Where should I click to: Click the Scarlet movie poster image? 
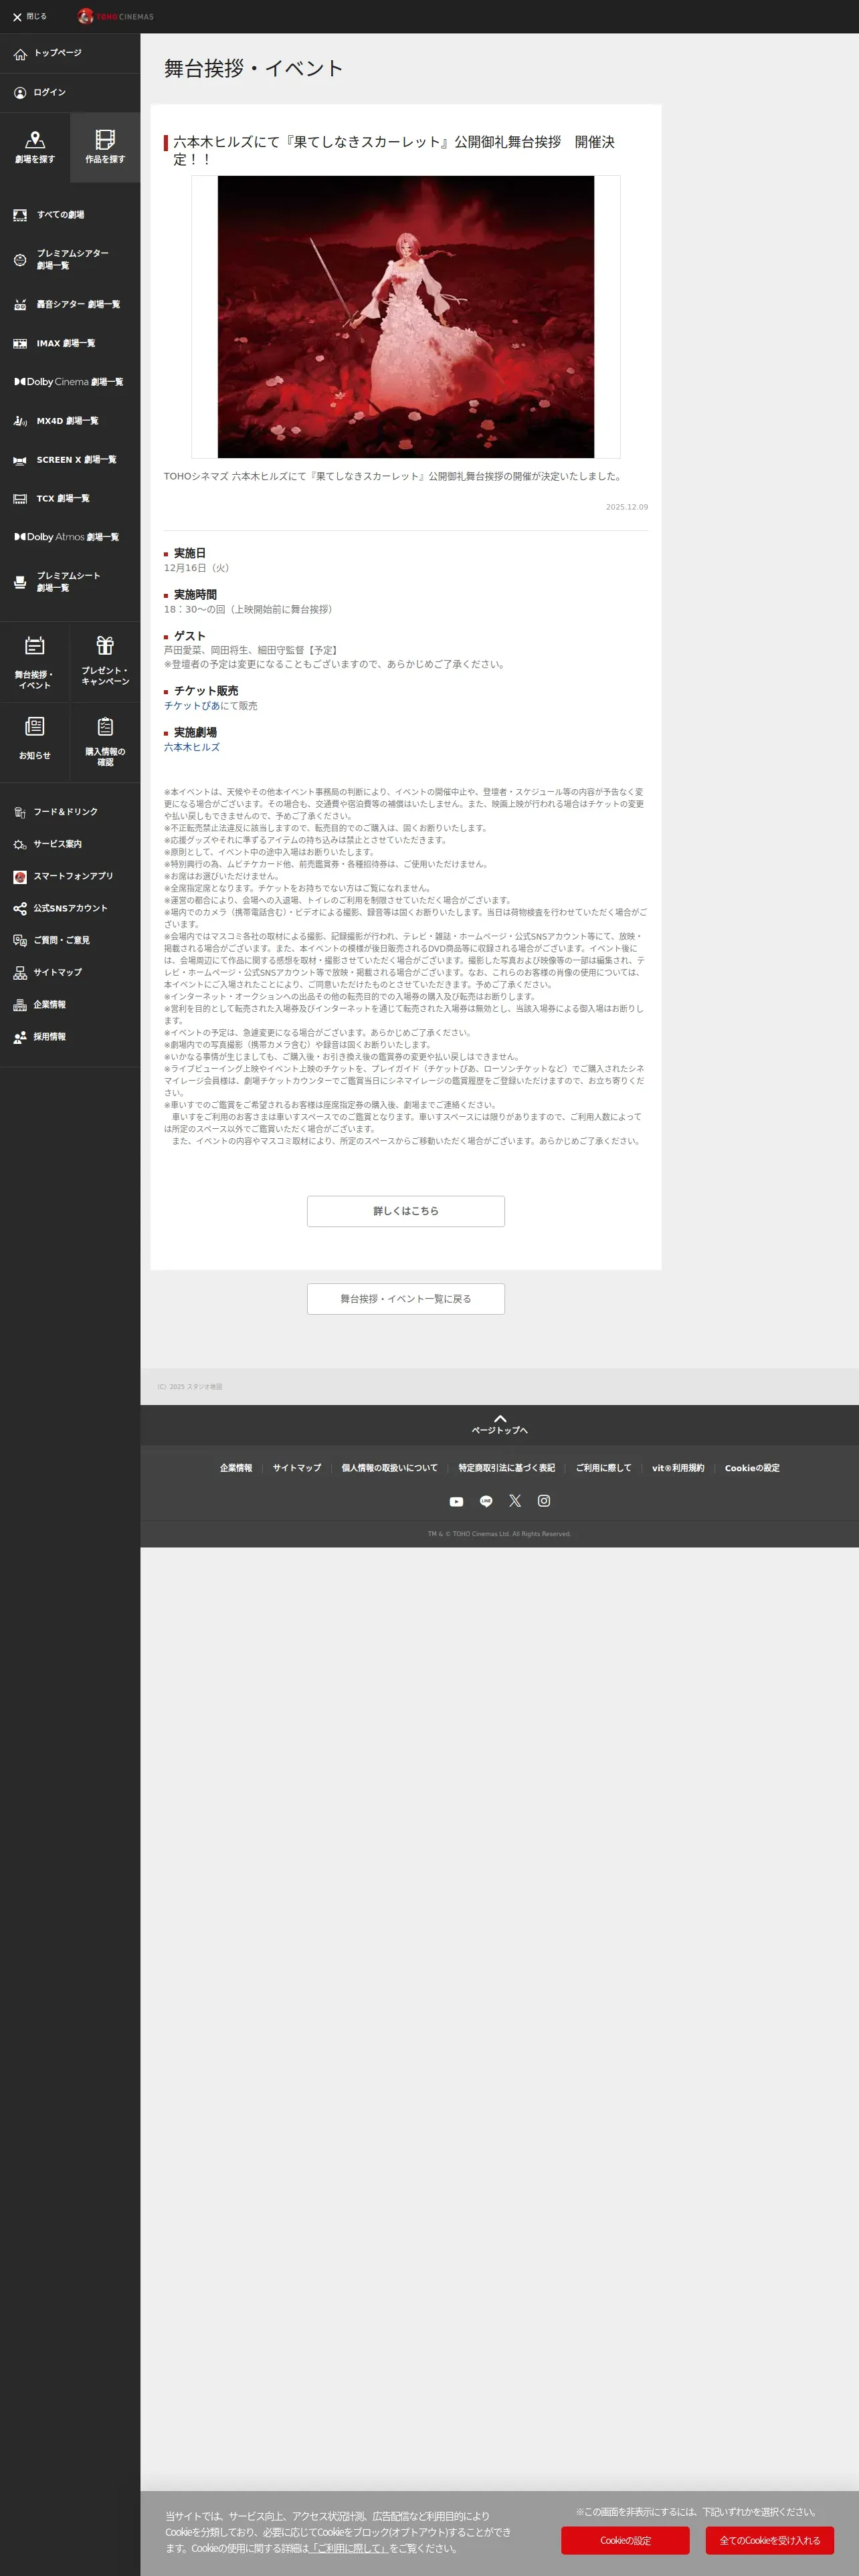(x=406, y=317)
